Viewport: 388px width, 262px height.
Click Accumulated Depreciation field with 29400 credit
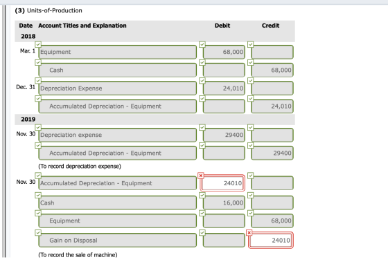(118, 153)
